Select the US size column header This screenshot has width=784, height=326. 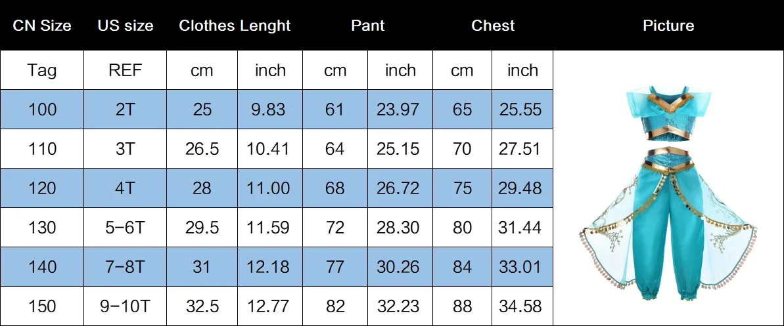[x=126, y=26]
